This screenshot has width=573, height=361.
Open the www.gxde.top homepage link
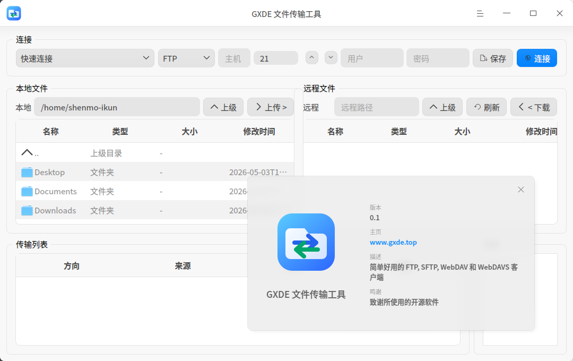[x=393, y=242]
